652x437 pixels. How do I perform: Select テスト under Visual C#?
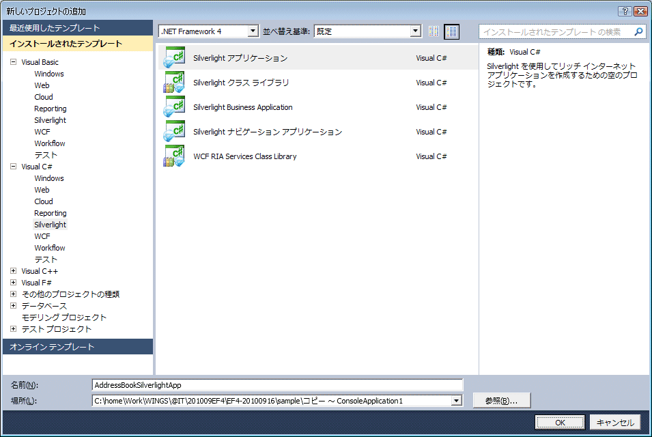[46, 259]
